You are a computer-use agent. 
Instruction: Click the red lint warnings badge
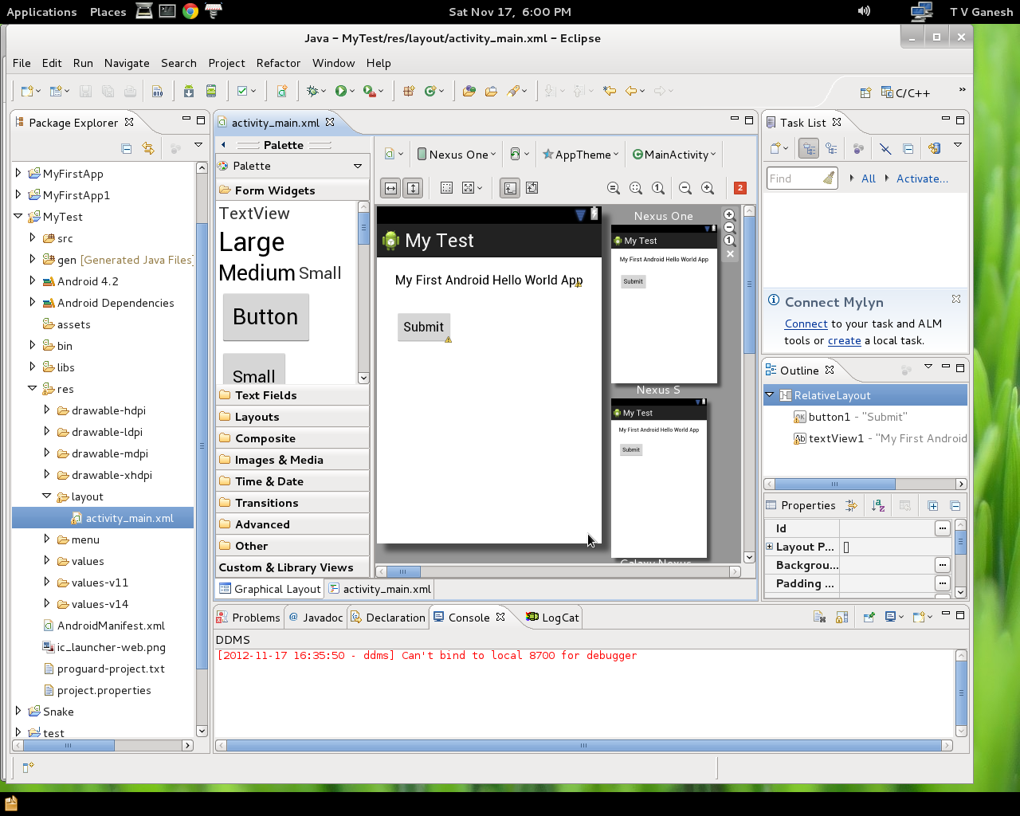[740, 188]
